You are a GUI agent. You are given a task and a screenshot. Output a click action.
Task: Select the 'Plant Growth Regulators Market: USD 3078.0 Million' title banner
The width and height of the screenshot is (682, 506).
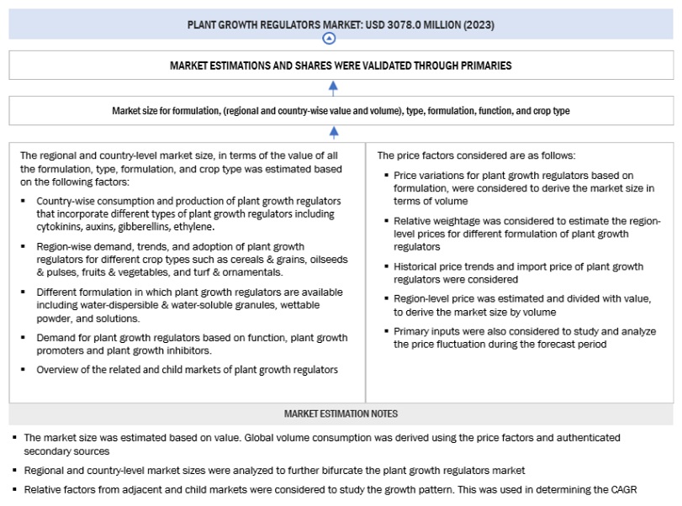(x=341, y=24)
